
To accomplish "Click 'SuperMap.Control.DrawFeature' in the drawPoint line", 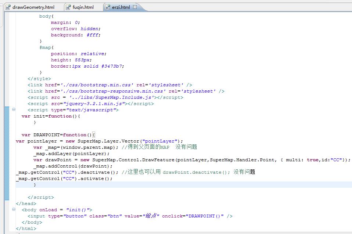I will pyautogui.click(x=133, y=160).
